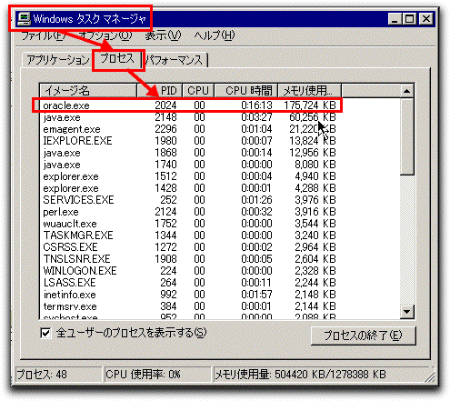This screenshot has width=450, height=401.
Task: Sort by イメージ名 column header
Action: pos(88,91)
